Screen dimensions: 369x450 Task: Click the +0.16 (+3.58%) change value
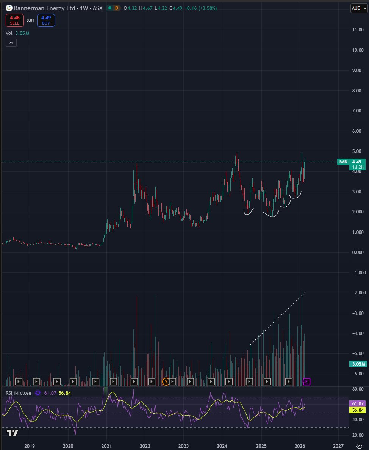(200, 8)
